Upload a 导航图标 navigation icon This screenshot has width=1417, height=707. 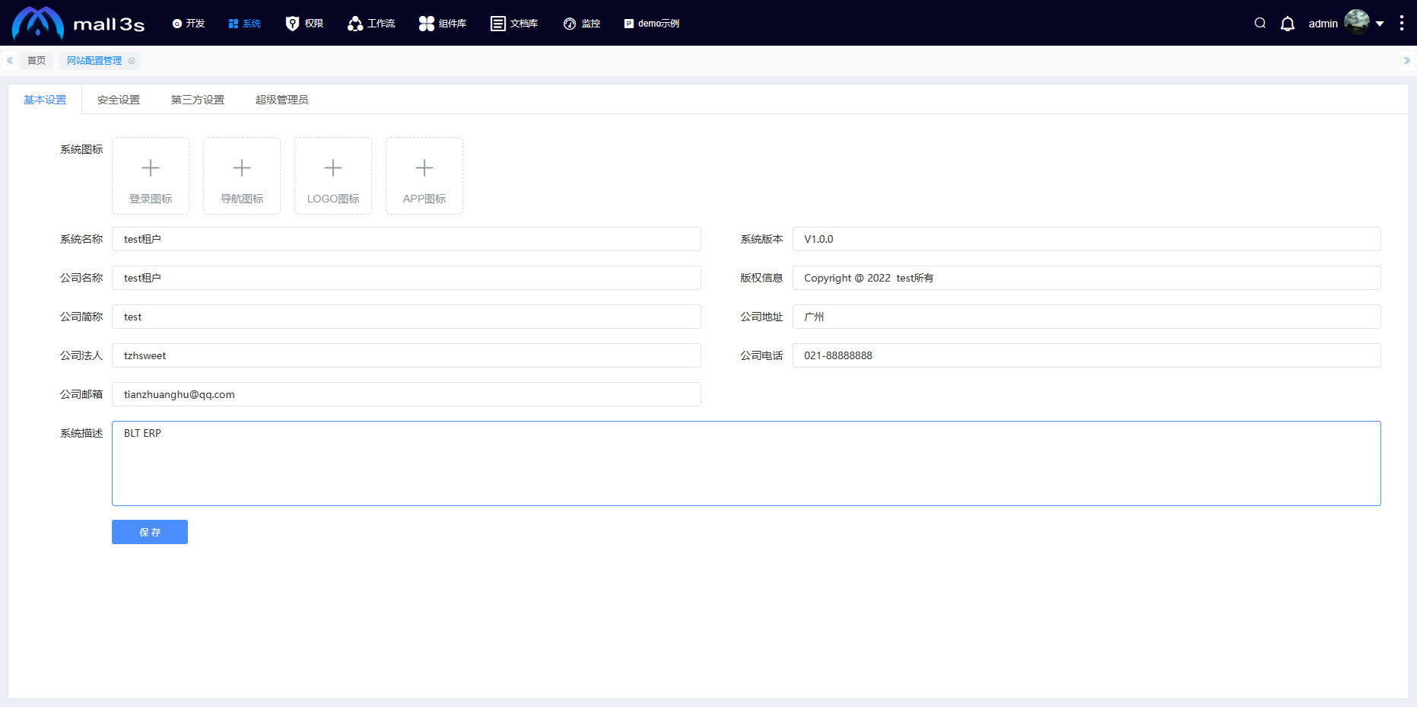[x=242, y=176]
